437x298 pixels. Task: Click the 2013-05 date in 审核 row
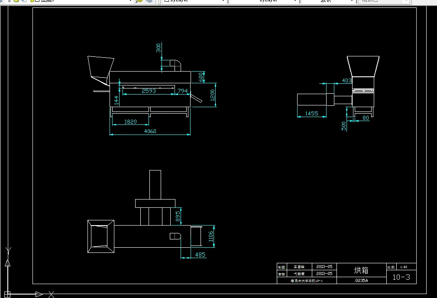coord(324,273)
